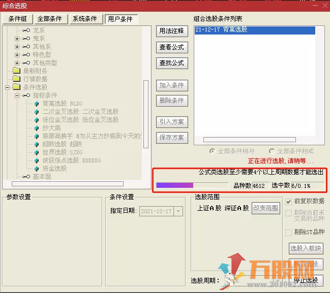Image resolution: width=330 pixels, height=293 pixels.
Task: Click the 用法注释 button
Action: click(x=172, y=31)
